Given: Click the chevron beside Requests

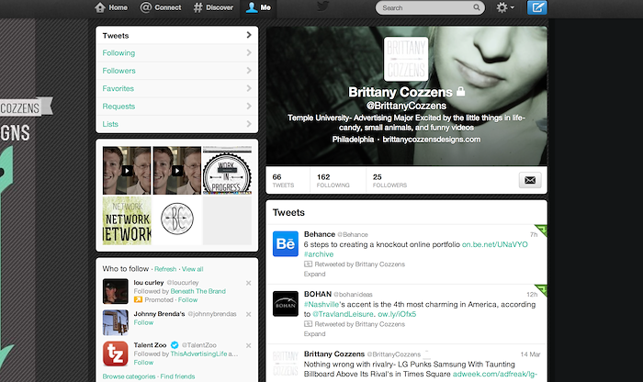Looking at the screenshot, I should 249,107.
